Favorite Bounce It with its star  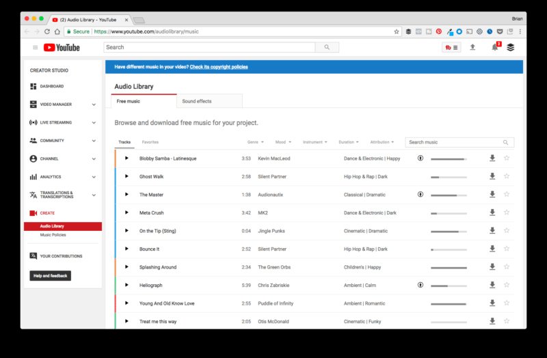click(x=507, y=249)
